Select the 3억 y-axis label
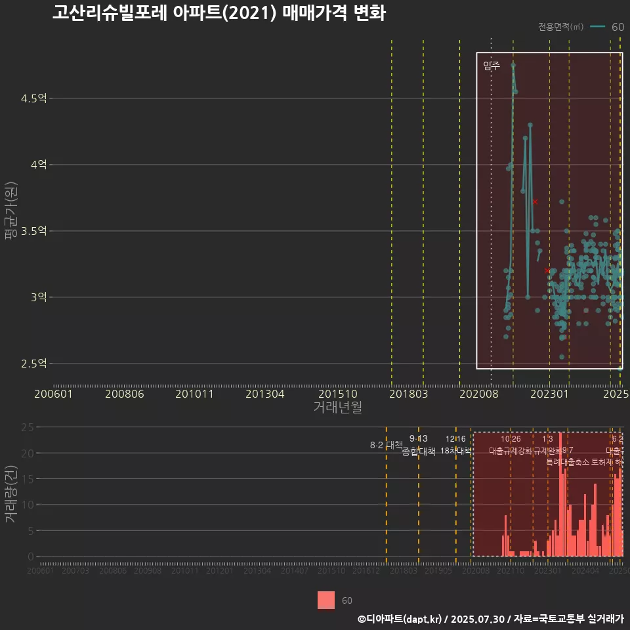Screen dimensions: 630x630 (x=39, y=297)
